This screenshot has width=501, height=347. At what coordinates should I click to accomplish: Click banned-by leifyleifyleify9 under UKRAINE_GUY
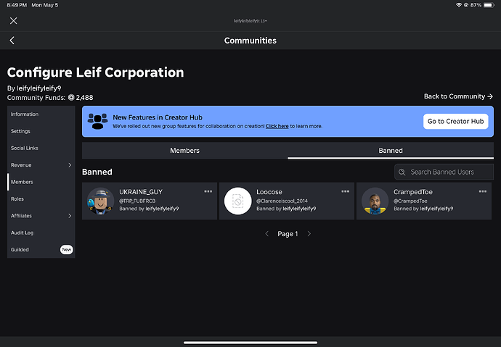click(x=162, y=209)
